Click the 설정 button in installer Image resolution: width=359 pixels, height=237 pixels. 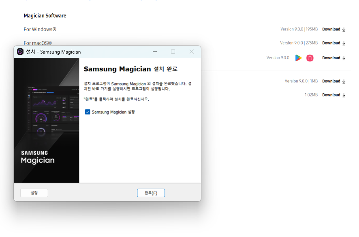pyautogui.click(x=34, y=193)
